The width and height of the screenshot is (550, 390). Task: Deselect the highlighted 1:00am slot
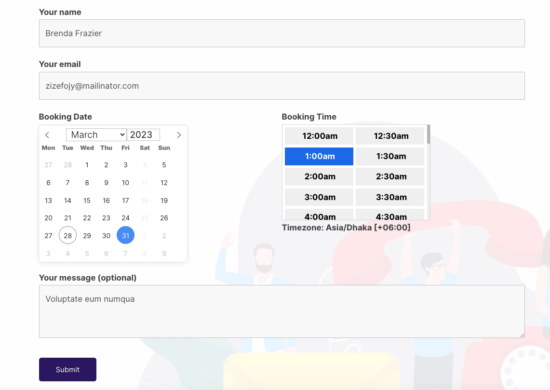click(x=319, y=156)
